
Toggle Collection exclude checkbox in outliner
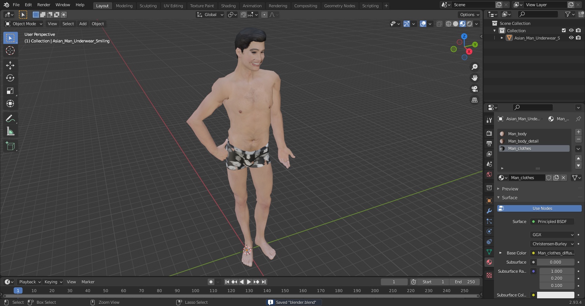564,30
